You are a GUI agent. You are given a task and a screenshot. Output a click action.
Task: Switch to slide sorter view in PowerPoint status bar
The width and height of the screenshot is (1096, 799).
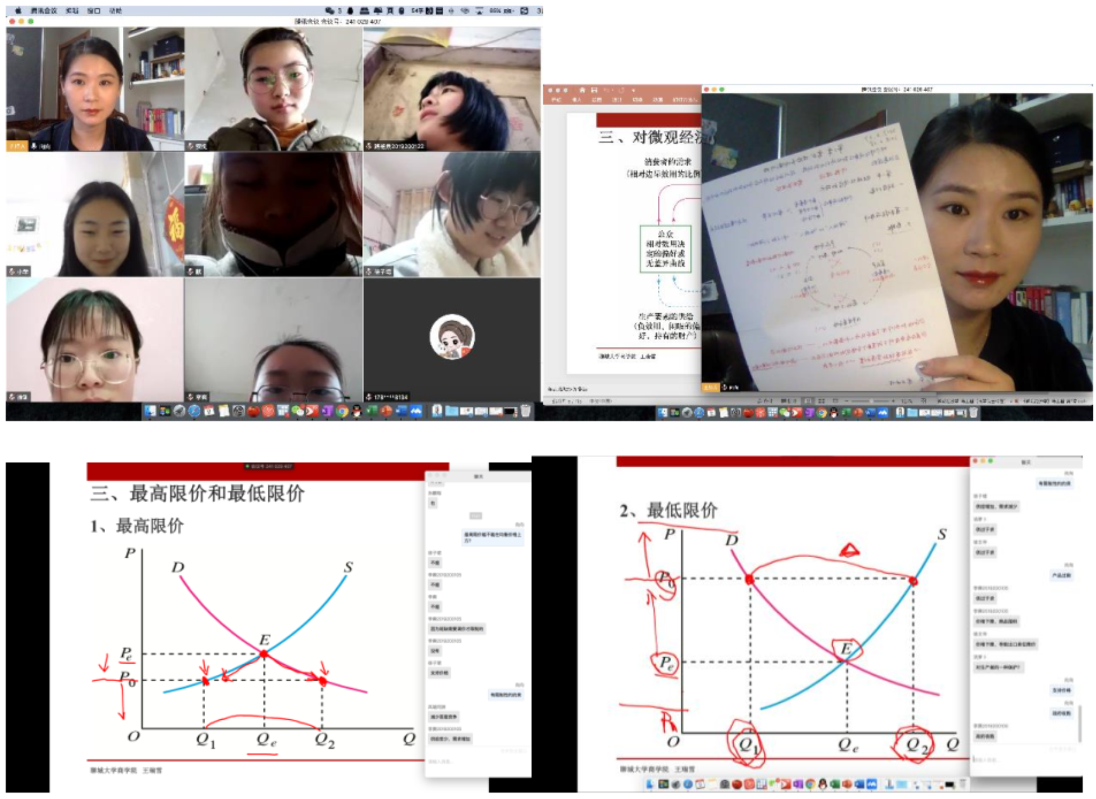821,401
